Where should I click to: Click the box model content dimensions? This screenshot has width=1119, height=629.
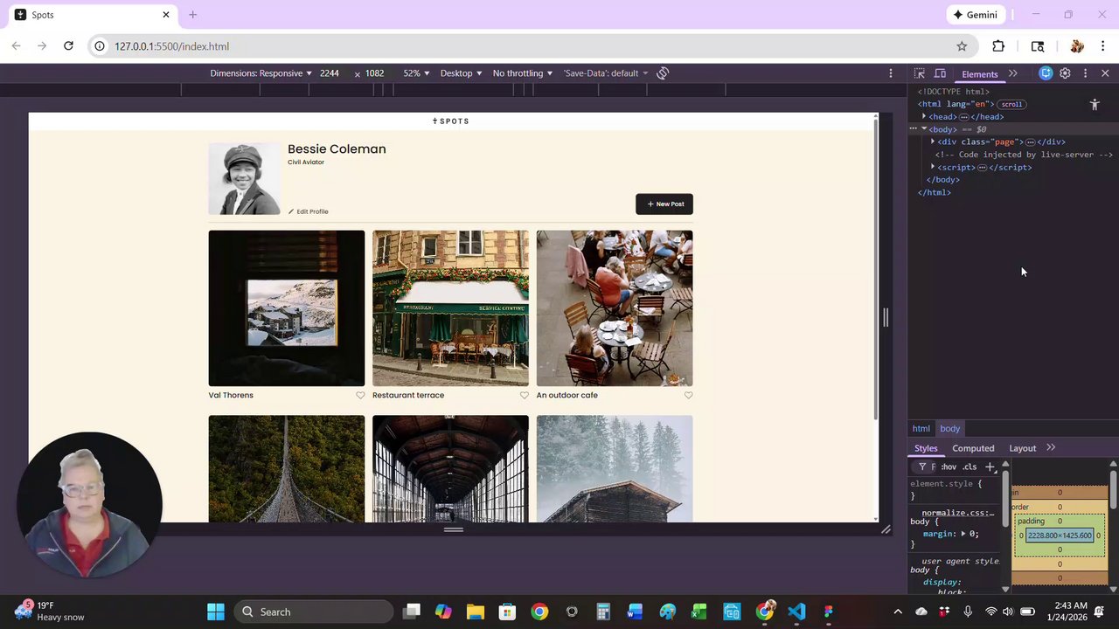1060,536
